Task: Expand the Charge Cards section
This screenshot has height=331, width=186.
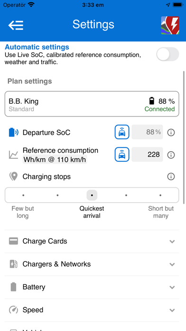Action: pos(92,241)
